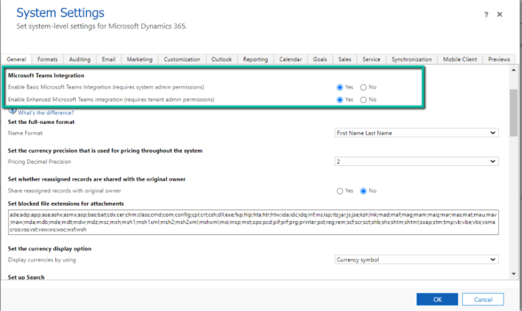Choose Yes for sharing reassigned records
The width and height of the screenshot is (522, 311).
339,191
